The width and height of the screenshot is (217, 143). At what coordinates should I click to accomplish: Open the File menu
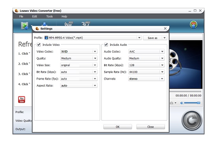pos(21,17)
